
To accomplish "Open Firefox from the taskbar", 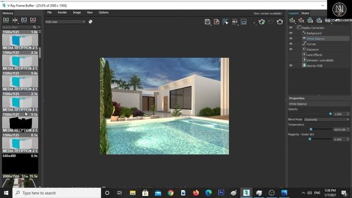I will point(196,193).
